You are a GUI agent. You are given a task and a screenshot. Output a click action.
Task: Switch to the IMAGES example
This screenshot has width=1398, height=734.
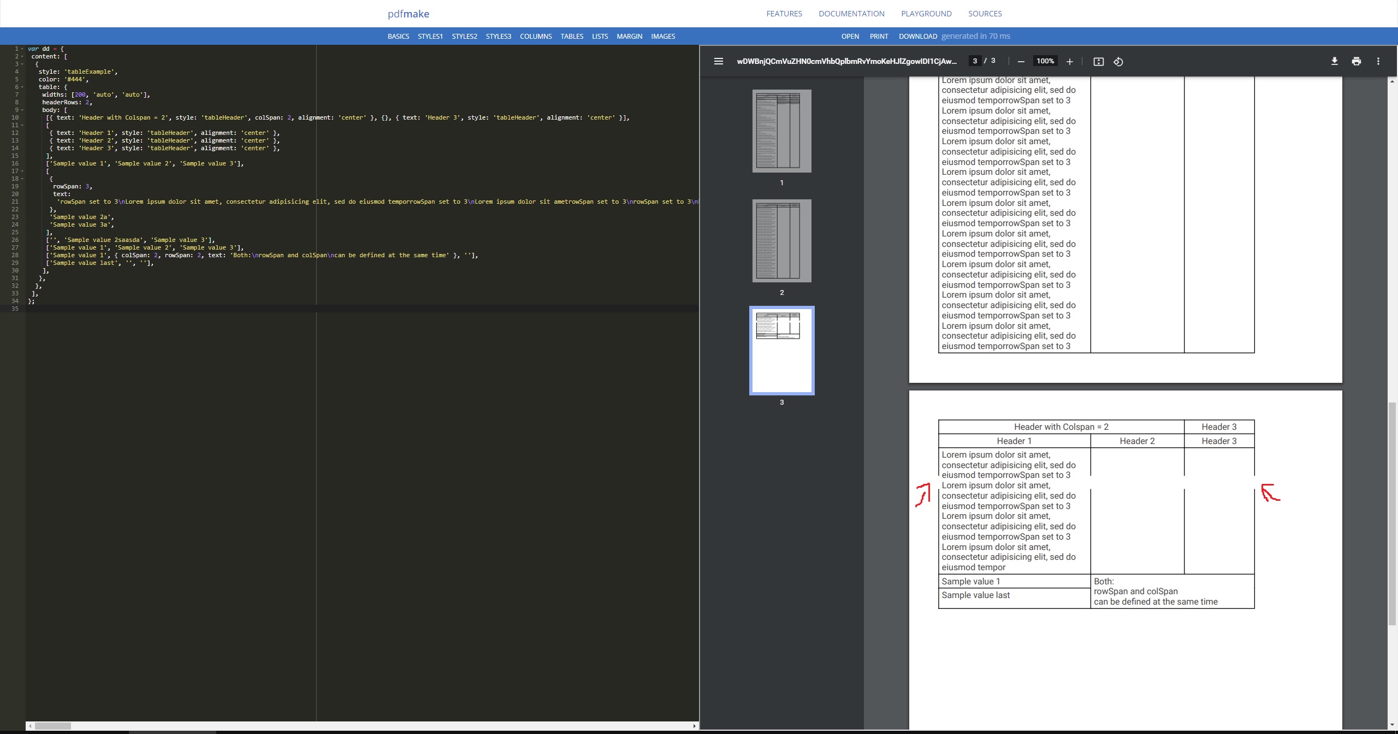coord(663,36)
